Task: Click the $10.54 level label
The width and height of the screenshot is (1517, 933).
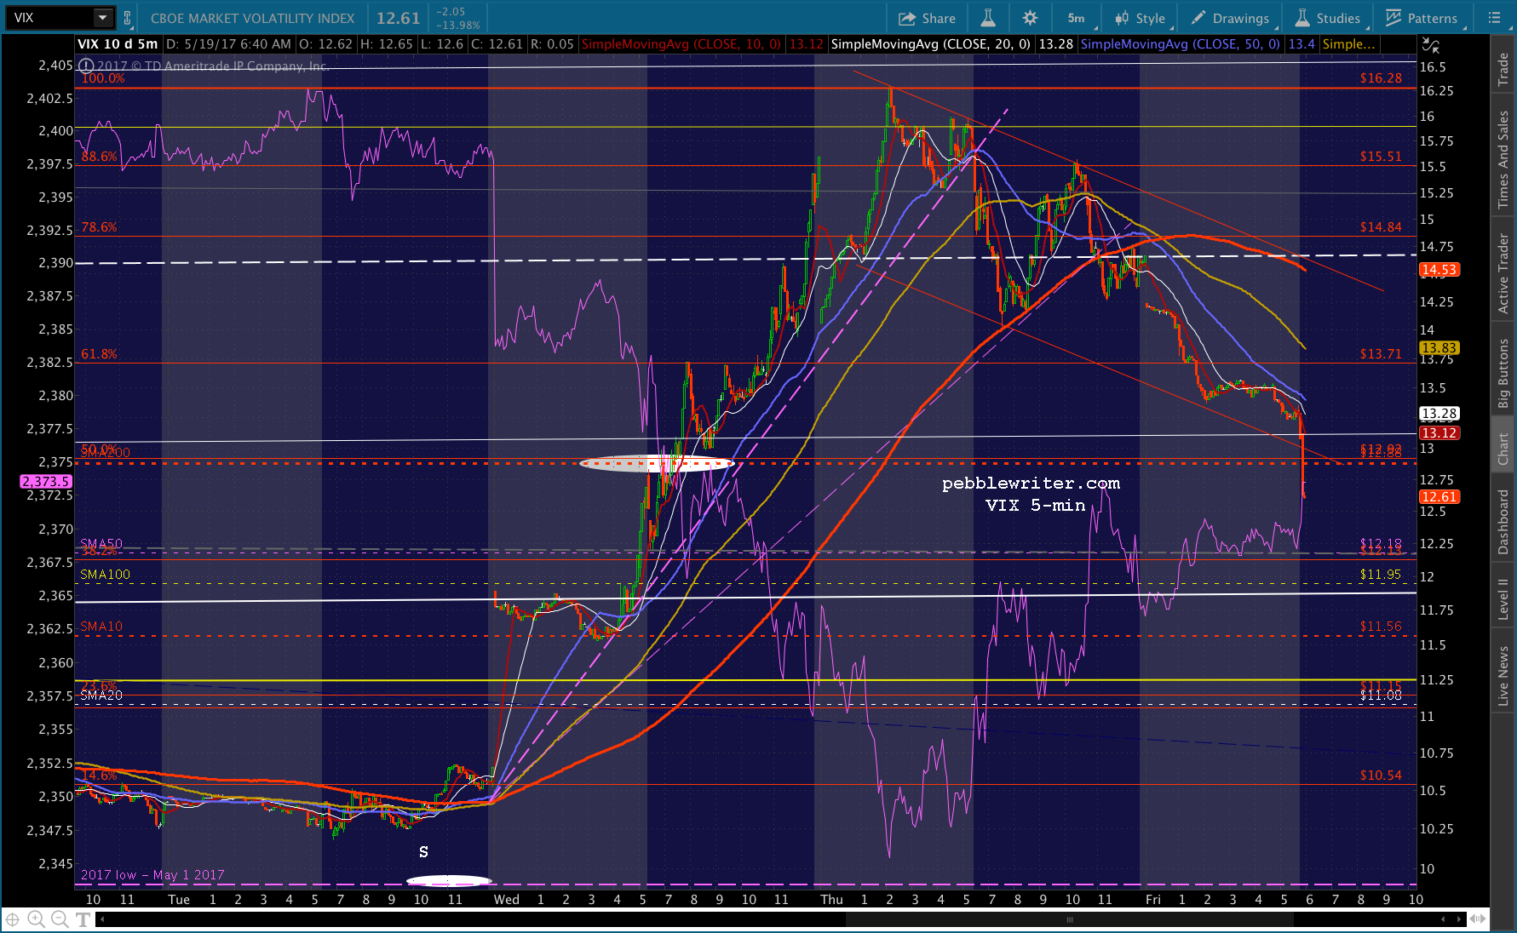Action: (x=1381, y=776)
